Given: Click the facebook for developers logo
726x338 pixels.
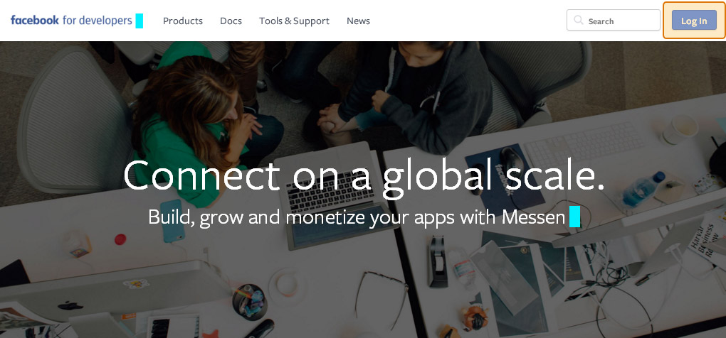Looking at the screenshot, I should pos(71,21).
